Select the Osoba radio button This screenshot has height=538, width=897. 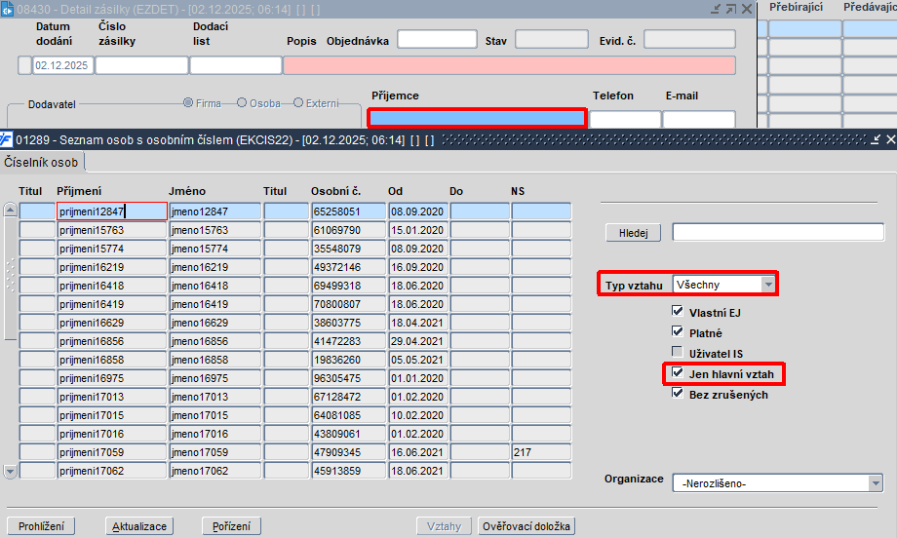pyautogui.click(x=242, y=103)
